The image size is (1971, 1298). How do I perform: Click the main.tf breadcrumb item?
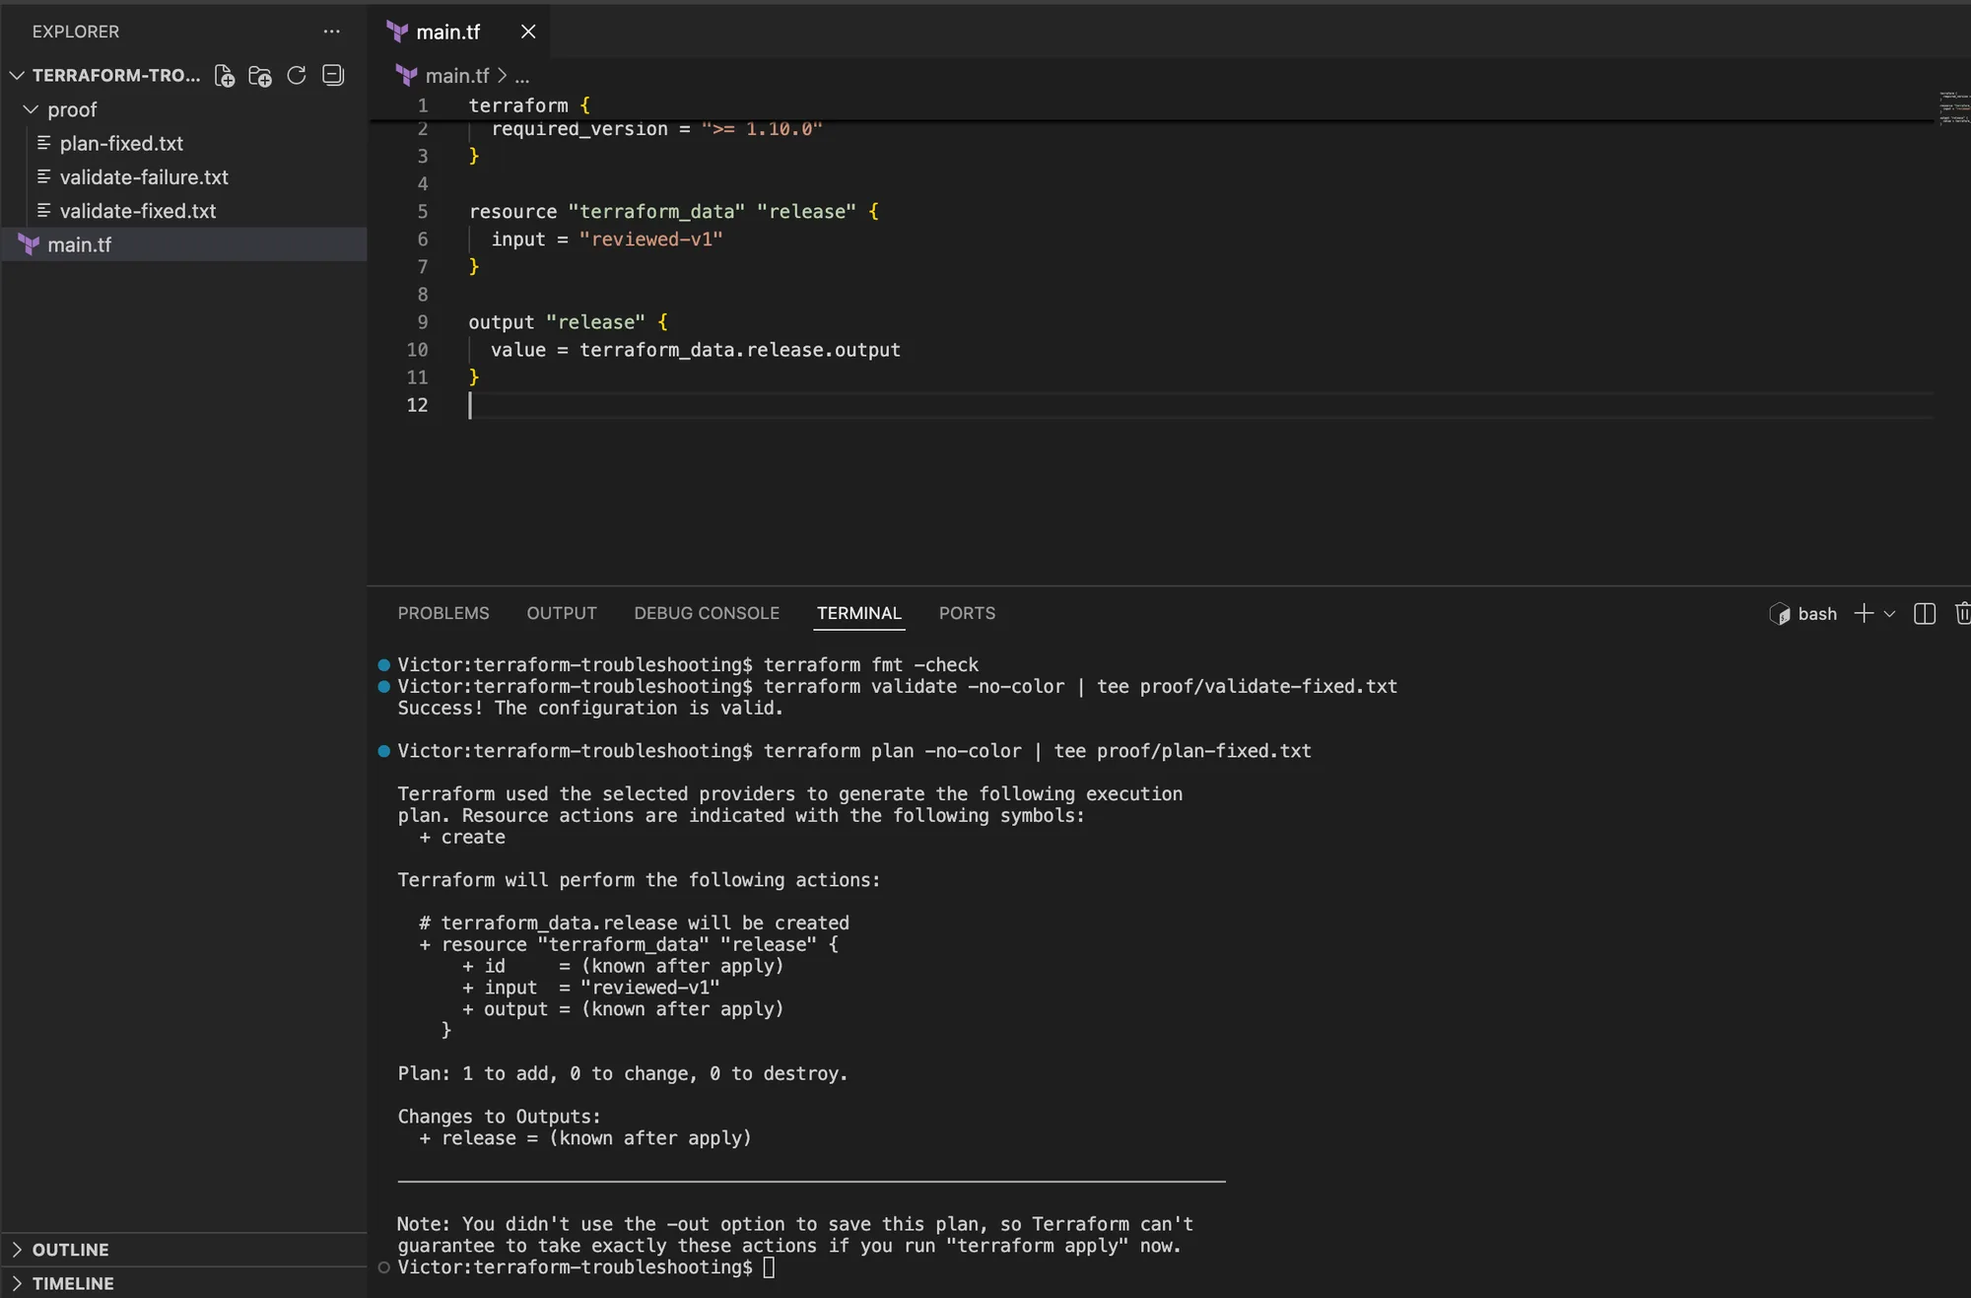coord(457,76)
